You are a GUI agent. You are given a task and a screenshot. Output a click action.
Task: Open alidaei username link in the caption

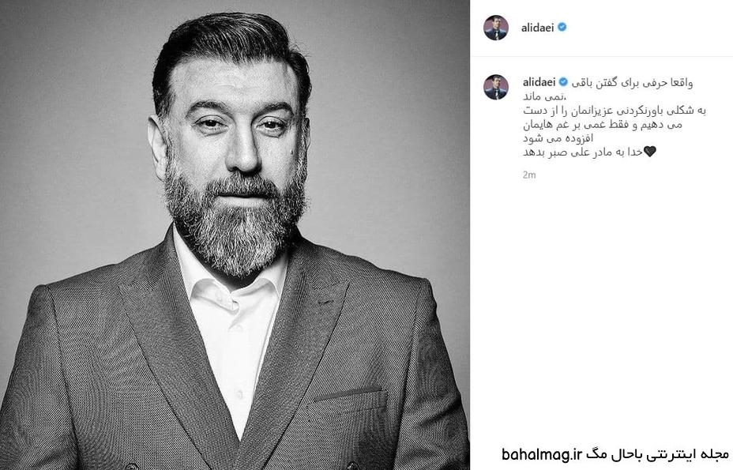[x=539, y=82]
